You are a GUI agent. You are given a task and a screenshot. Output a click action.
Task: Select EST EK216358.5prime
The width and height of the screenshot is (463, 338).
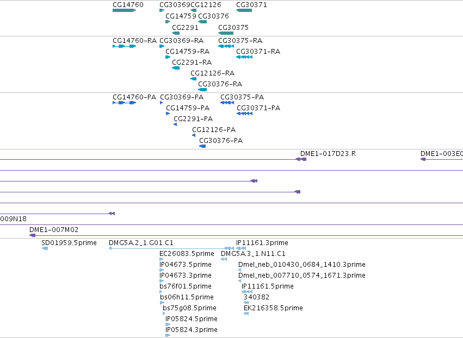tap(273, 308)
